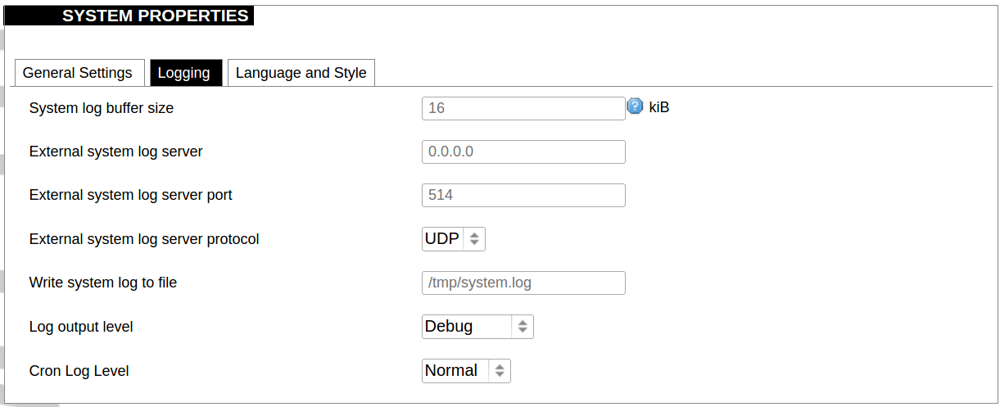Open the Cron Log Level dropdown
This screenshot has width=1000, height=407.
(466, 371)
